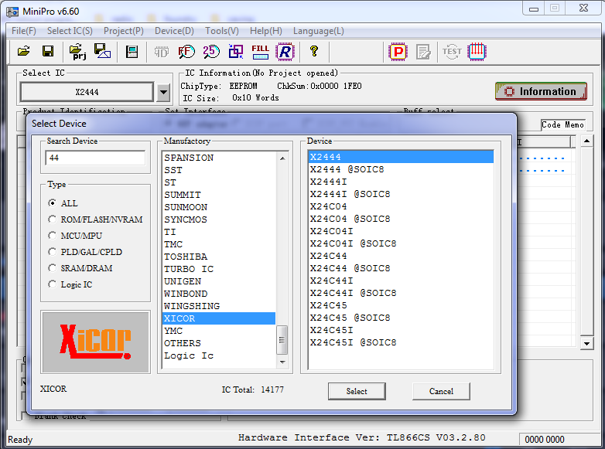
Task: Open the Language(L) menu
Action: point(318,31)
